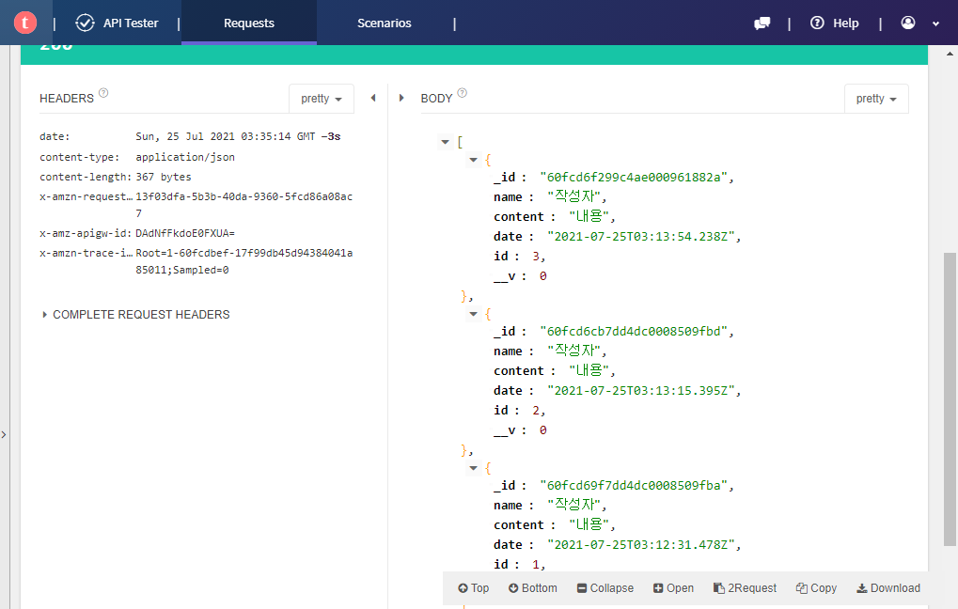The image size is (958, 609).
Task: Click the Copy button for body
Action: (x=816, y=588)
